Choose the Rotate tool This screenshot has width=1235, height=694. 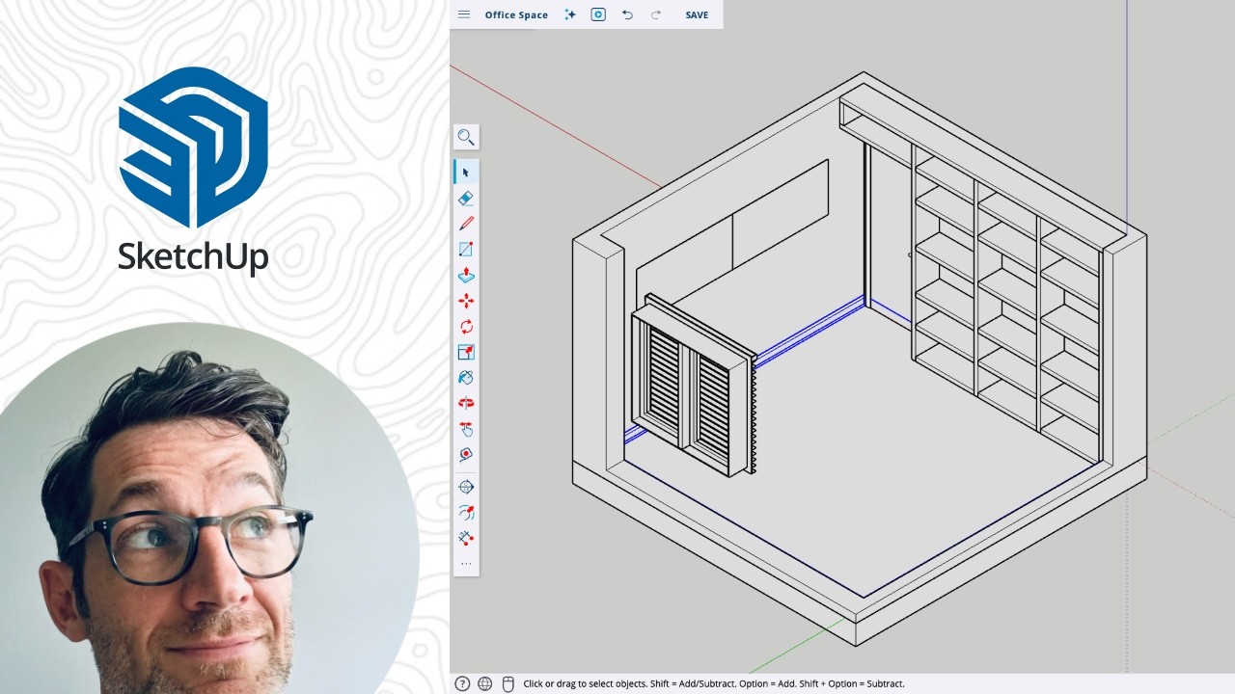coord(466,327)
